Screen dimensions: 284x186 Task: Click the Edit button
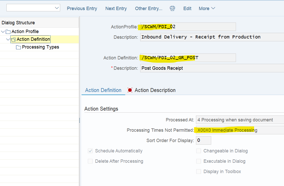[187, 9]
